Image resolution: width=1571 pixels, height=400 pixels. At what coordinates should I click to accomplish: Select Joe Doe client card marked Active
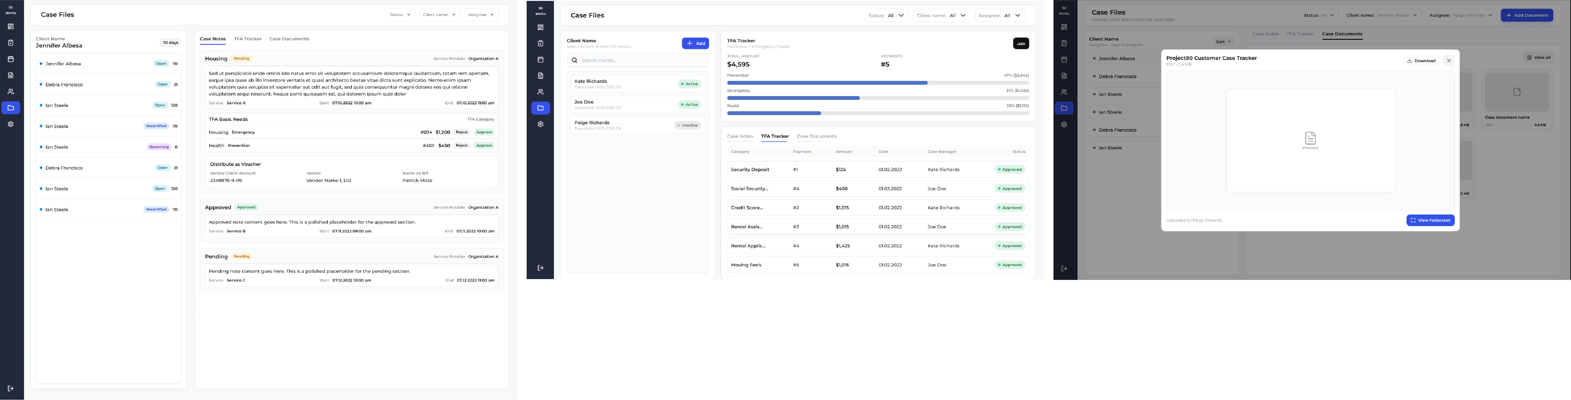point(638,104)
